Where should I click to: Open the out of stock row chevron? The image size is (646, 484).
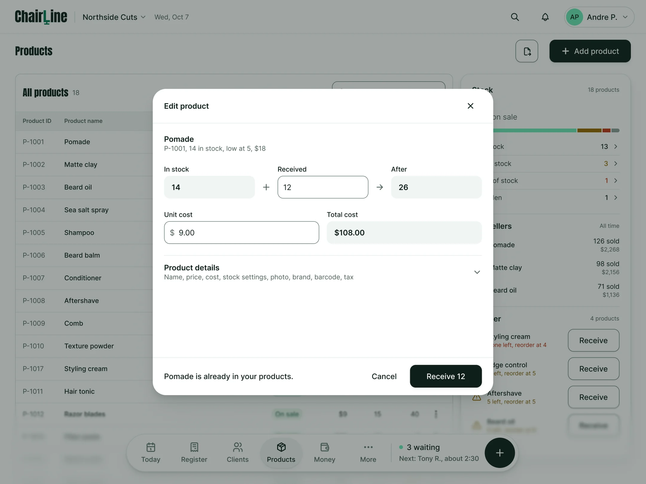point(615,181)
